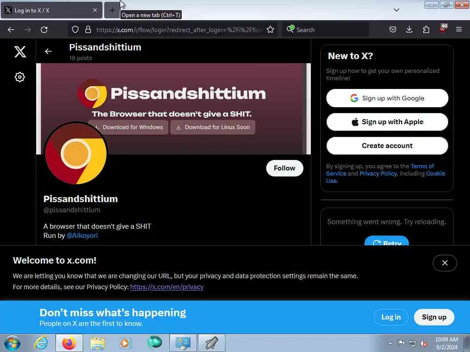Open the @Aikoyori profile link

click(x=82, y=236)
